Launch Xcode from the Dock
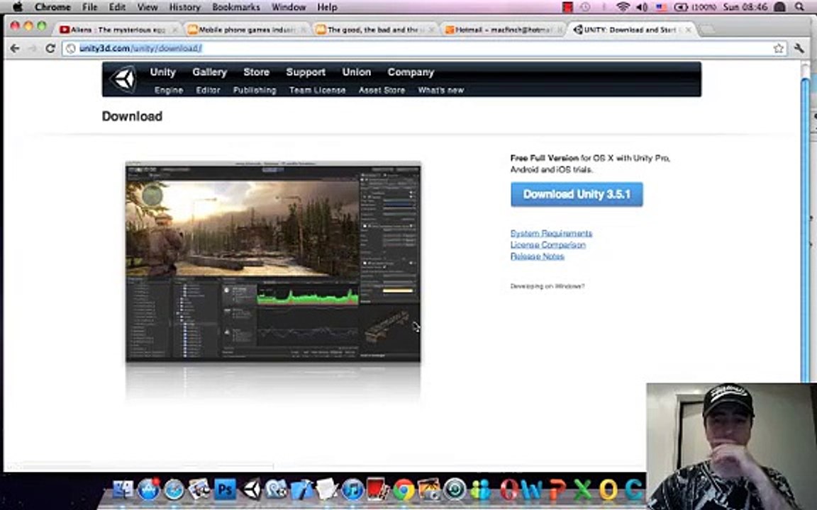 tap(301, 489)
